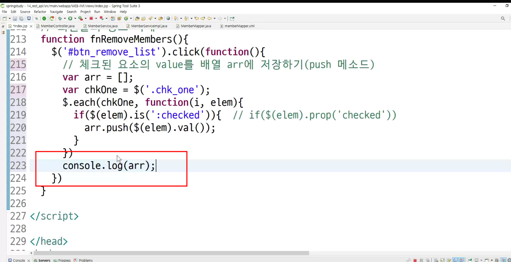This screenshot has height=262, width=511.
Task: Open the Project menu
Action: [x=86, y=12]
